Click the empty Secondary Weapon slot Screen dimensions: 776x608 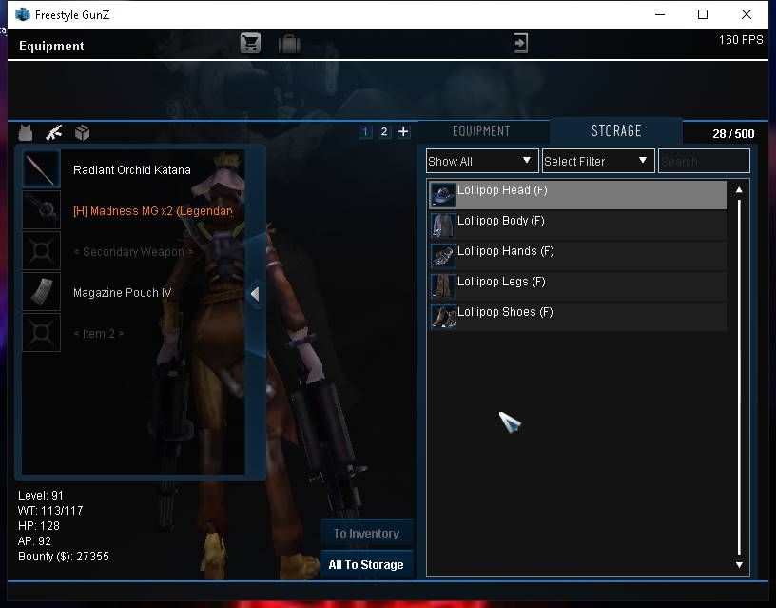(41, 251)
